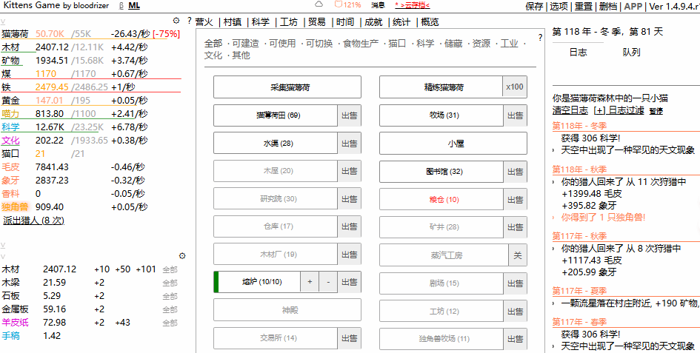The width and height of the screenshot is (700, 353).
Task: Click the 采集猫薄荷 gather button
Action: (x=287, y=87)
